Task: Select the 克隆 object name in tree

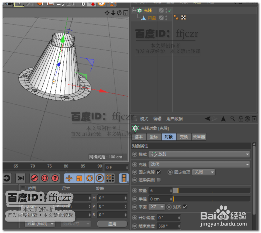Action: click(148, 11)
